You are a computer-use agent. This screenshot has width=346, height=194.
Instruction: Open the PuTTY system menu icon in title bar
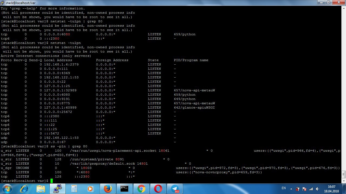(x=2, y=2)
